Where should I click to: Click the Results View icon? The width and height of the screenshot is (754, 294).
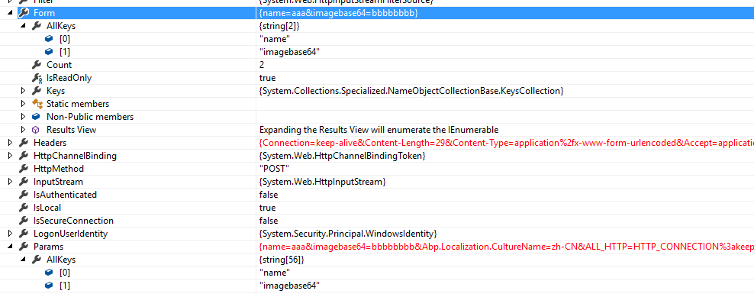tap(36, 130)
